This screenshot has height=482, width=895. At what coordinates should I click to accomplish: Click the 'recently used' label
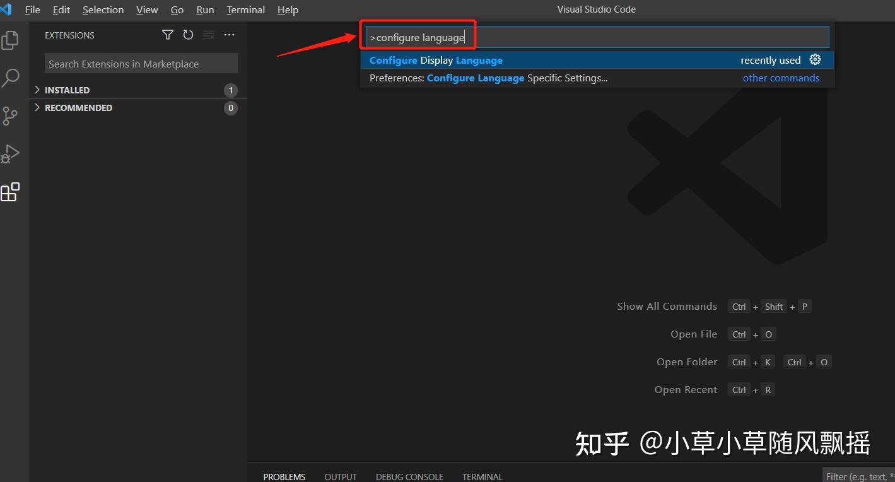770,61
